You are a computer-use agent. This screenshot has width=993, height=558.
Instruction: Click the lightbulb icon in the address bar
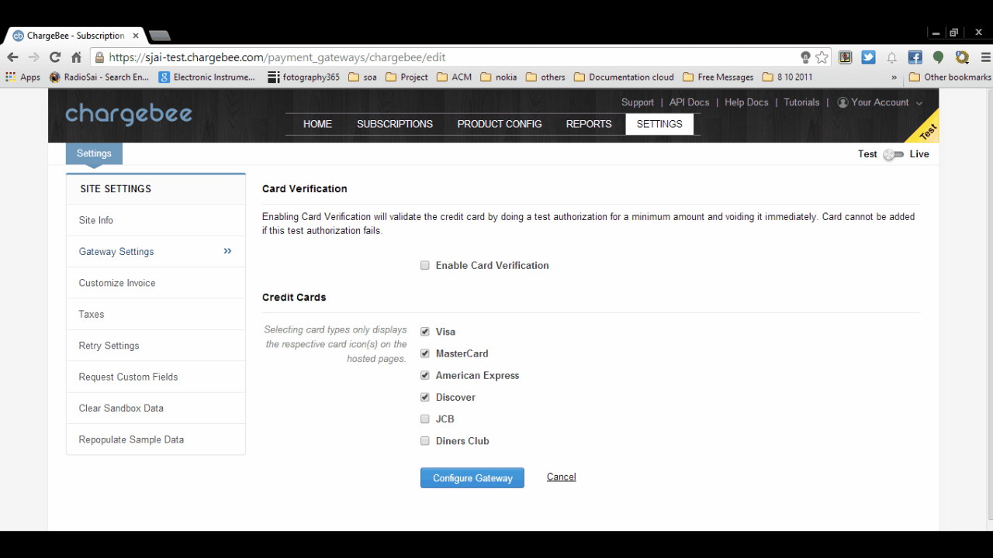coord(805,57)
